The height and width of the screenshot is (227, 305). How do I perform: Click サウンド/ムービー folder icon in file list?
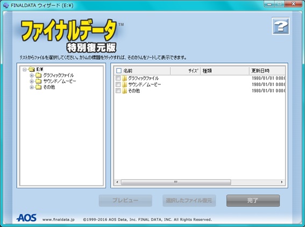tap(124, 84)
